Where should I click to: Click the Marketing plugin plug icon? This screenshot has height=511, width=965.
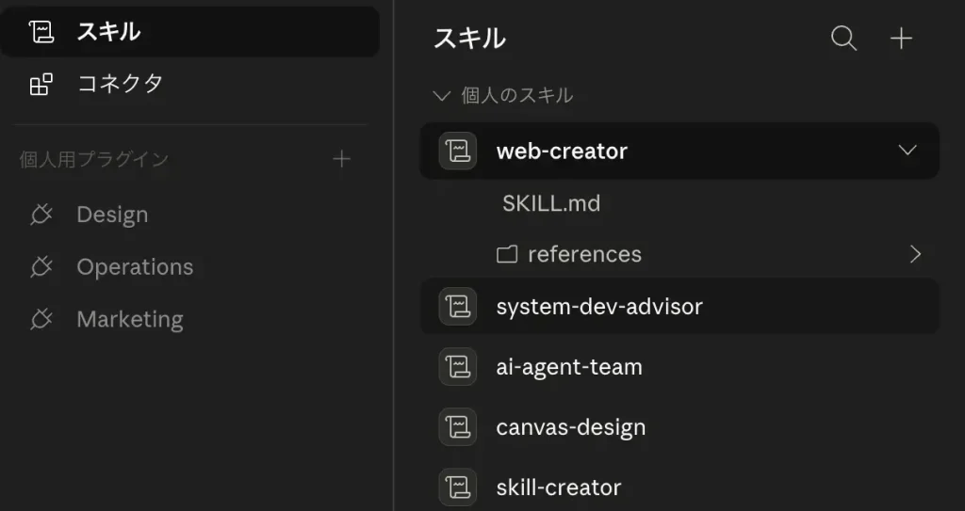click(x=41, y=320)
